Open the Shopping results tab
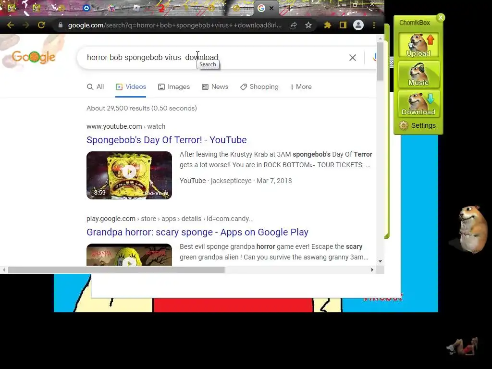The image size is (492, 369). pos(259,87)
